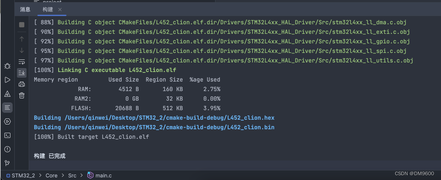Open the Run tool window icon
Screen dimensions: 441x180
pos(7,80)
